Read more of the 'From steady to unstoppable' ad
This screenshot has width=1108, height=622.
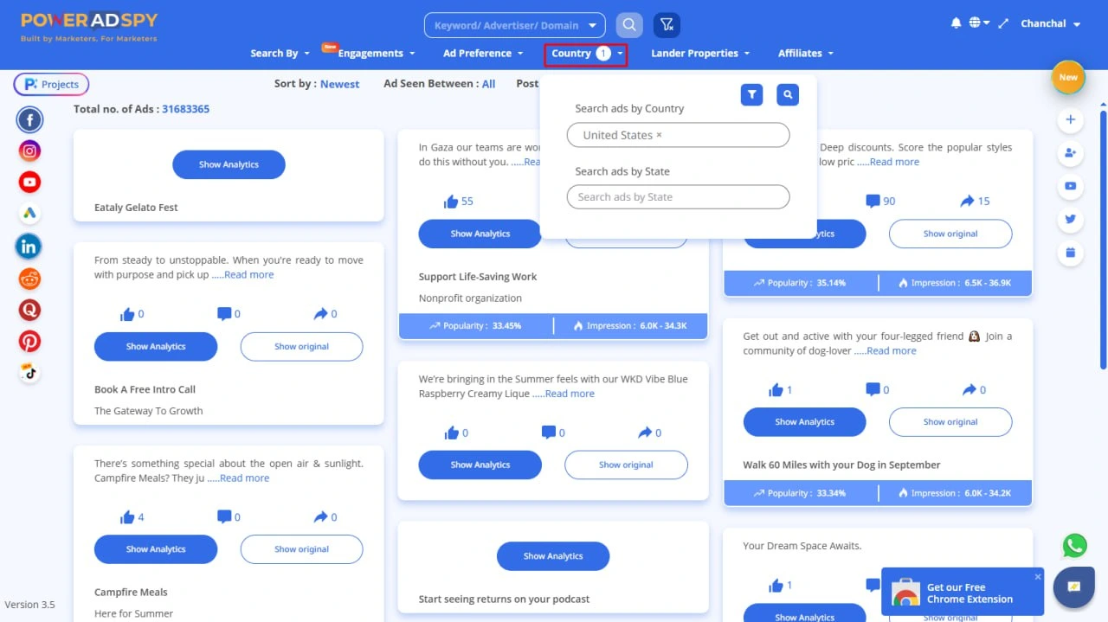tap(248, 275)
